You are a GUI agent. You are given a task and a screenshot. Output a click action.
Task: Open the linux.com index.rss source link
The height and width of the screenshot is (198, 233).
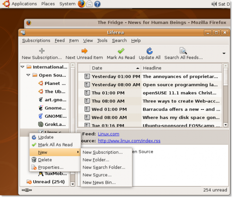(x=129, y=141)
